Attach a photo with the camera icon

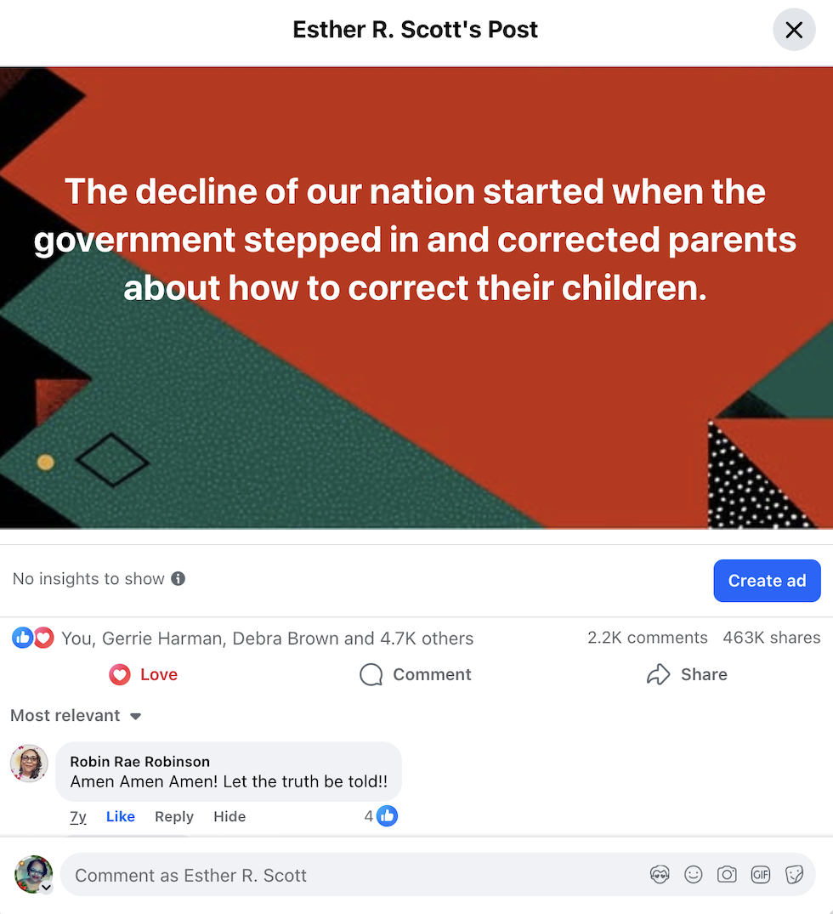(727, 874)
